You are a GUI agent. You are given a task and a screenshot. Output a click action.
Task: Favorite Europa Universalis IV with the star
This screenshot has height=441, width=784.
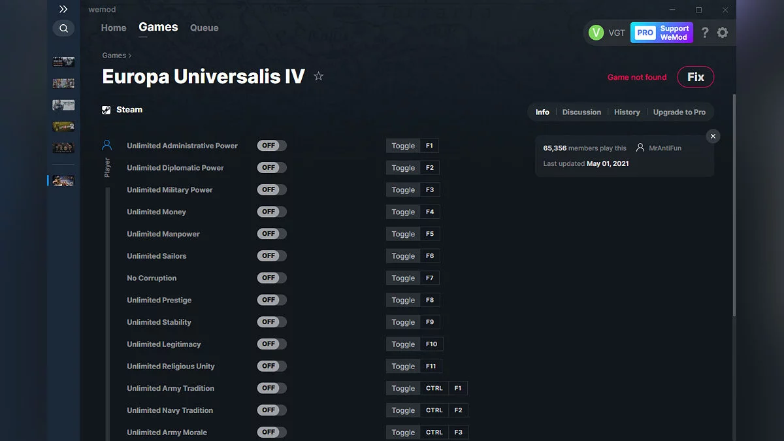pyautogui.click(x=318, y=76)
